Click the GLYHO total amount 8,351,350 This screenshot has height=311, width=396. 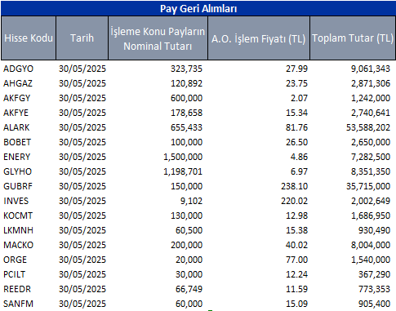[371, 171]
